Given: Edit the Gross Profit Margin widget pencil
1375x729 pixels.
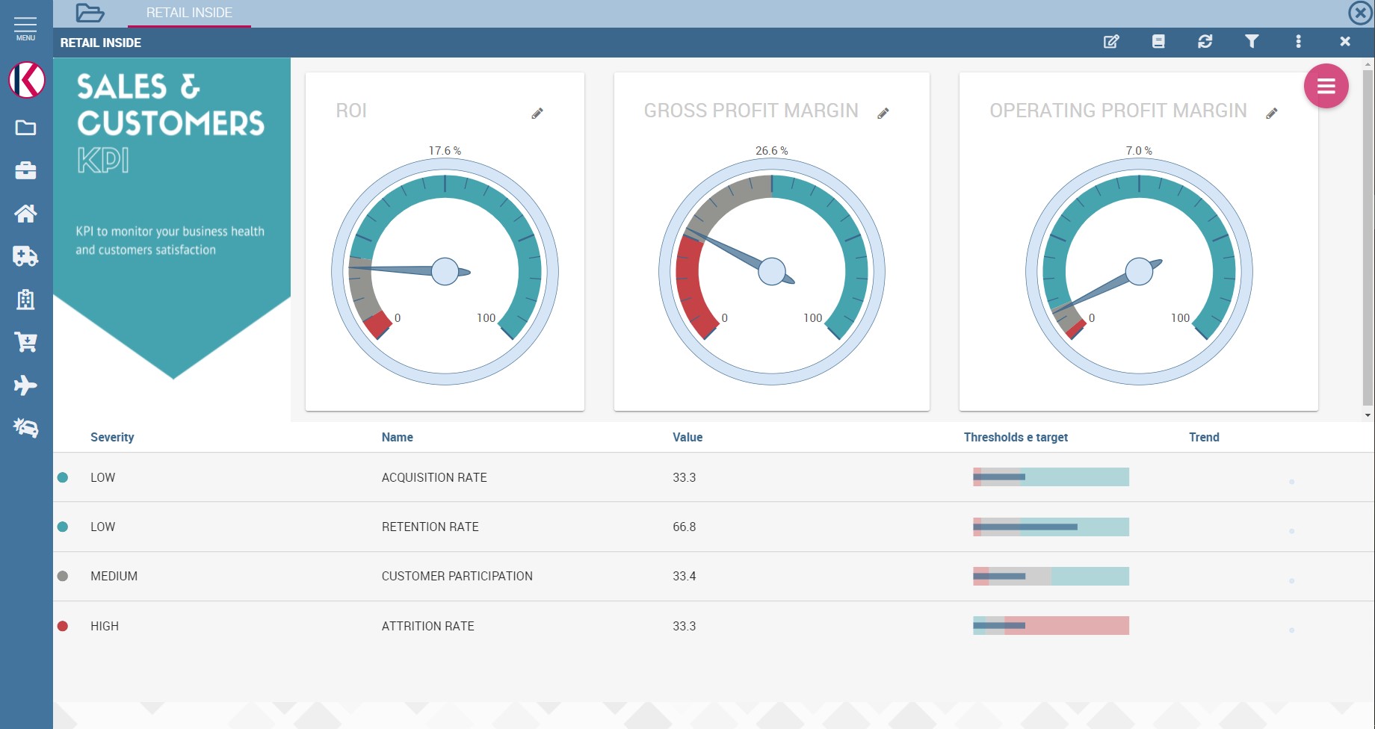Looking at the screenshot, I should click(x=883, y=114).
